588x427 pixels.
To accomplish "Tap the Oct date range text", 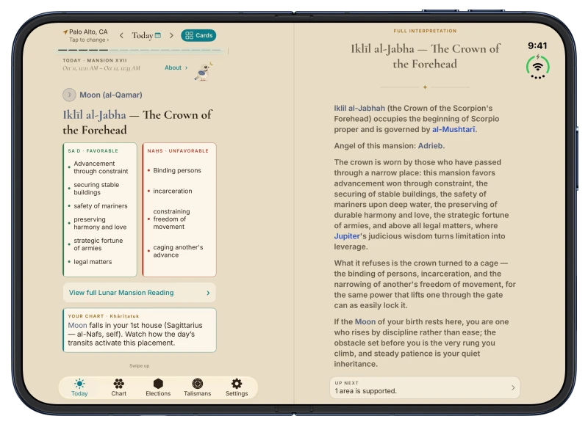I will 101,68.
